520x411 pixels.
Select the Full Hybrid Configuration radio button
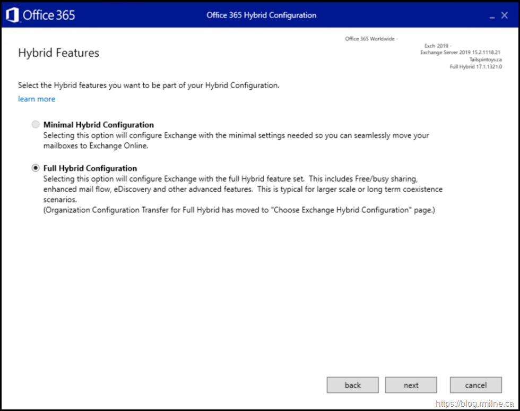click(x=36, y=168)
